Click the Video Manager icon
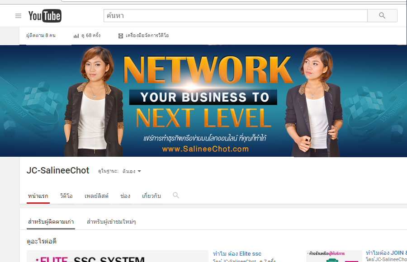The image size is (407, 262). point(121,36)
